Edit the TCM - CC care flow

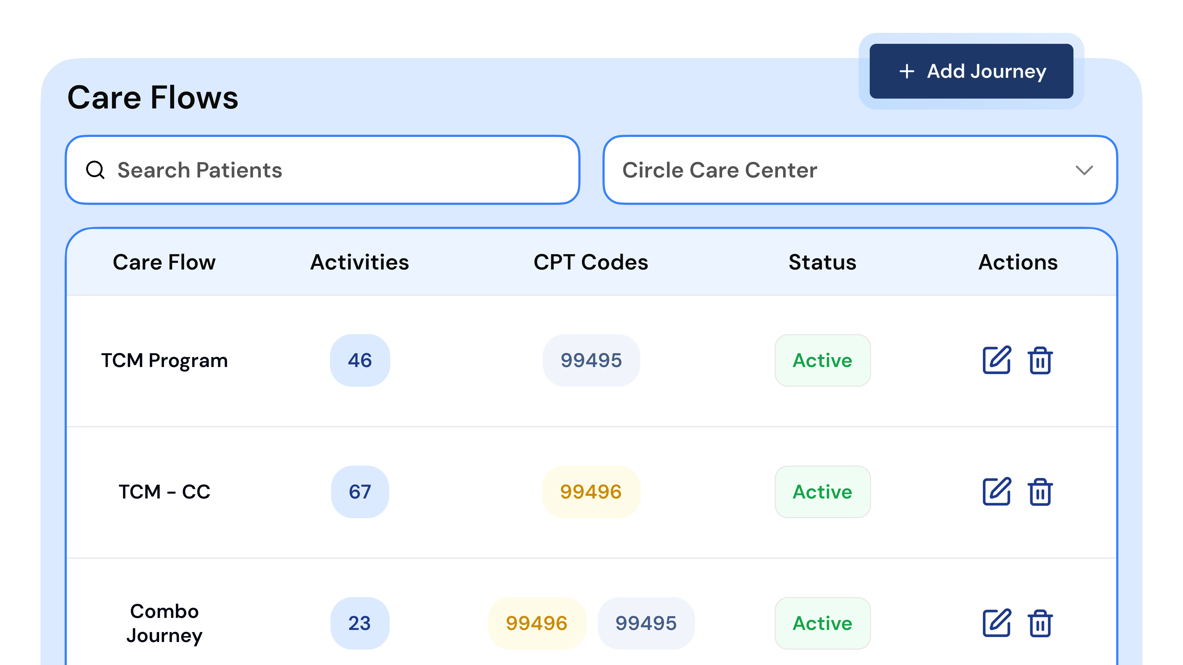[997, 491]
